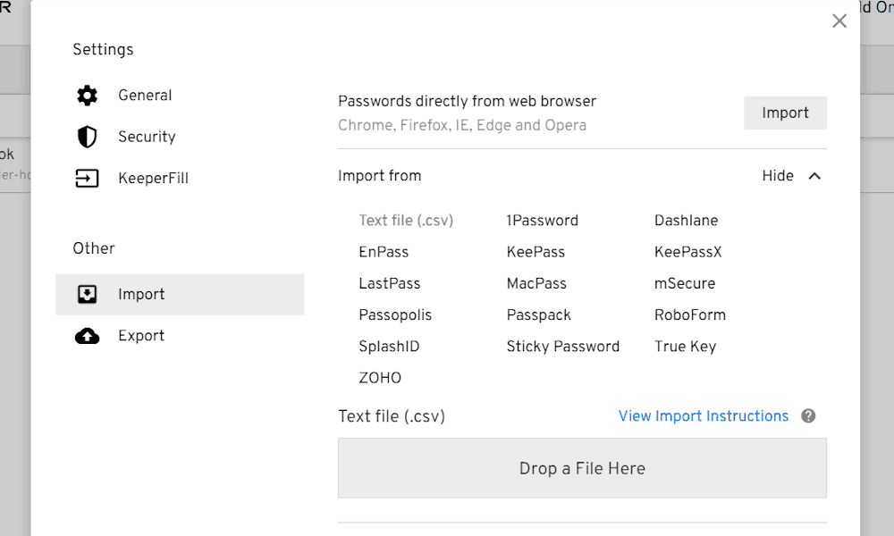Choose Dashlane as import source

click(686, 221)
